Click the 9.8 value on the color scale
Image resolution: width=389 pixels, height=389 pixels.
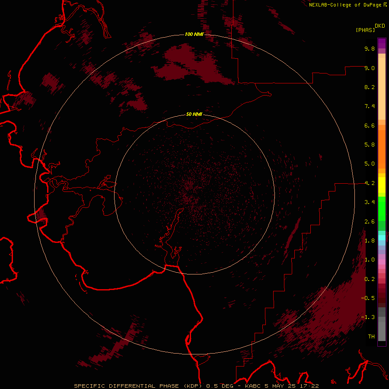pos(370,48)
